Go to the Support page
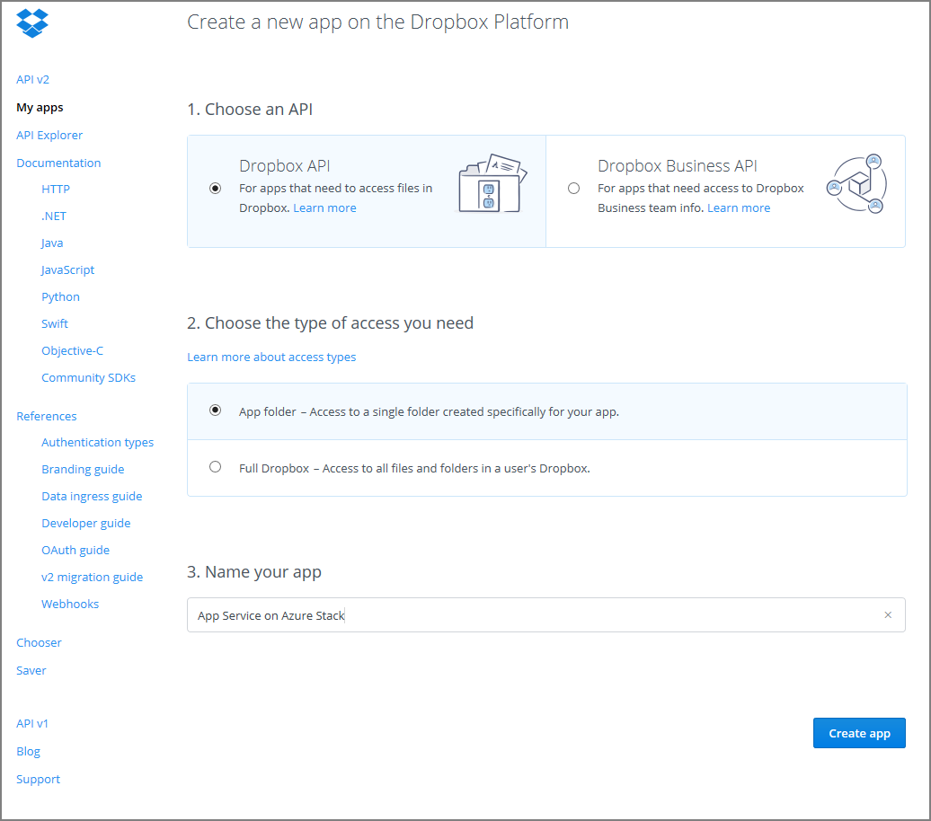The width and height of the screenshot is (931, 821). (38, 779)
